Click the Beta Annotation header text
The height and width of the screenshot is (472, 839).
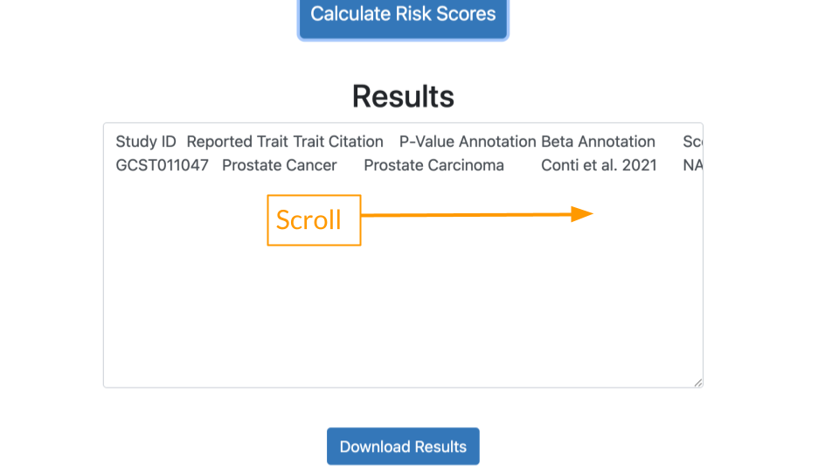click(x=598, y=142)
